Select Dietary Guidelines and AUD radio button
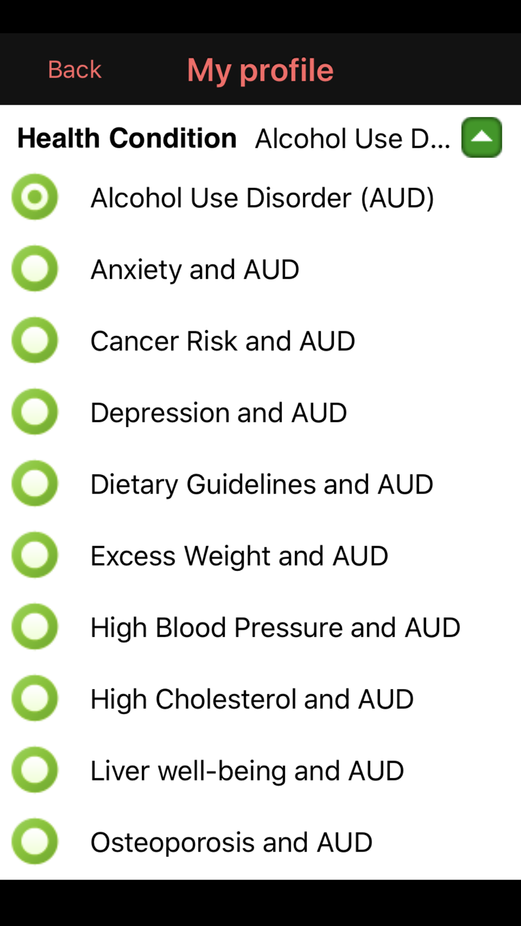Viewport: 521px width, 926px height. pos(35,483)
